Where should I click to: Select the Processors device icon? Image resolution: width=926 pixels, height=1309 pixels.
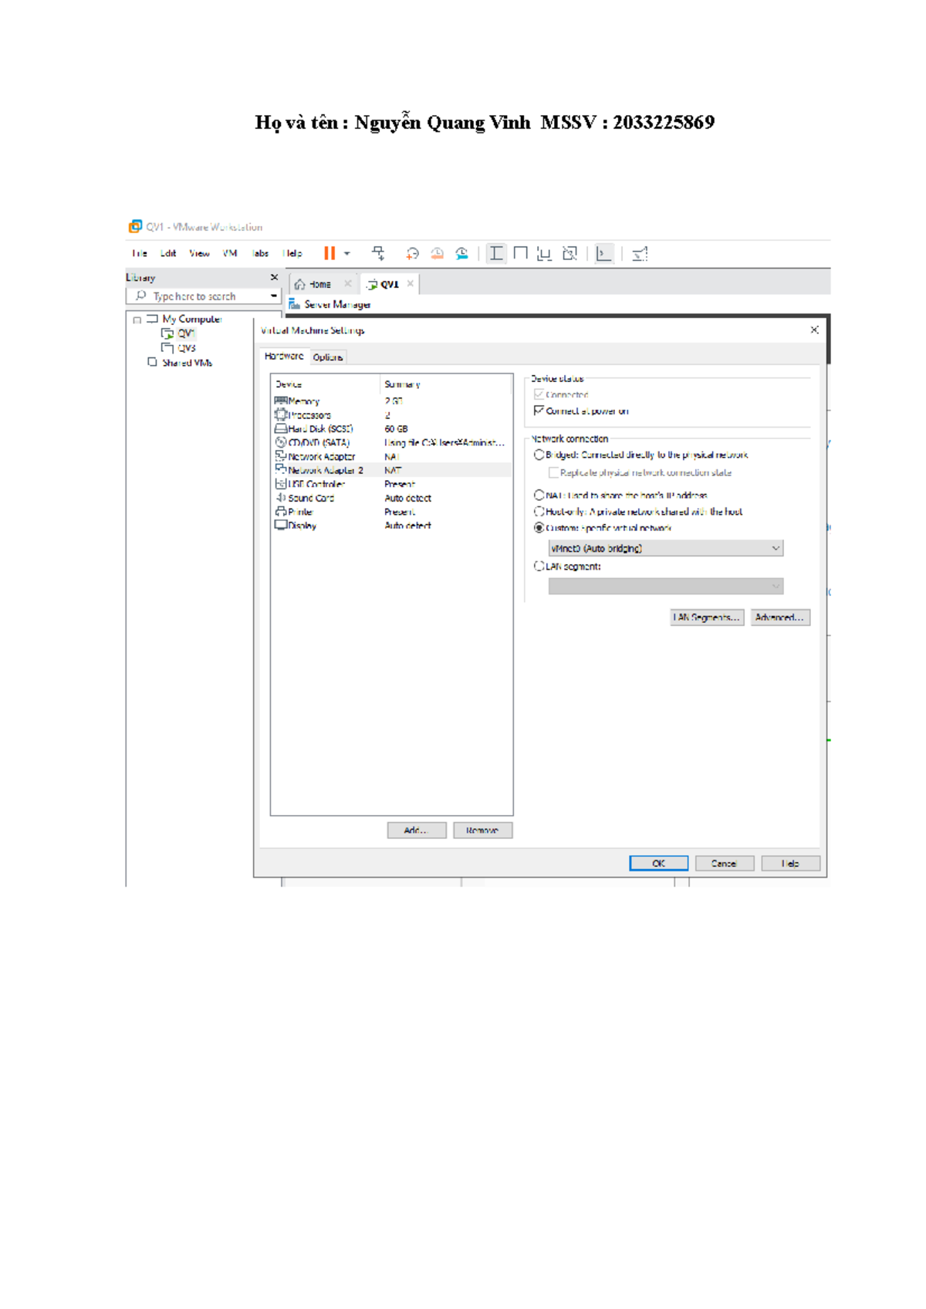281,414
